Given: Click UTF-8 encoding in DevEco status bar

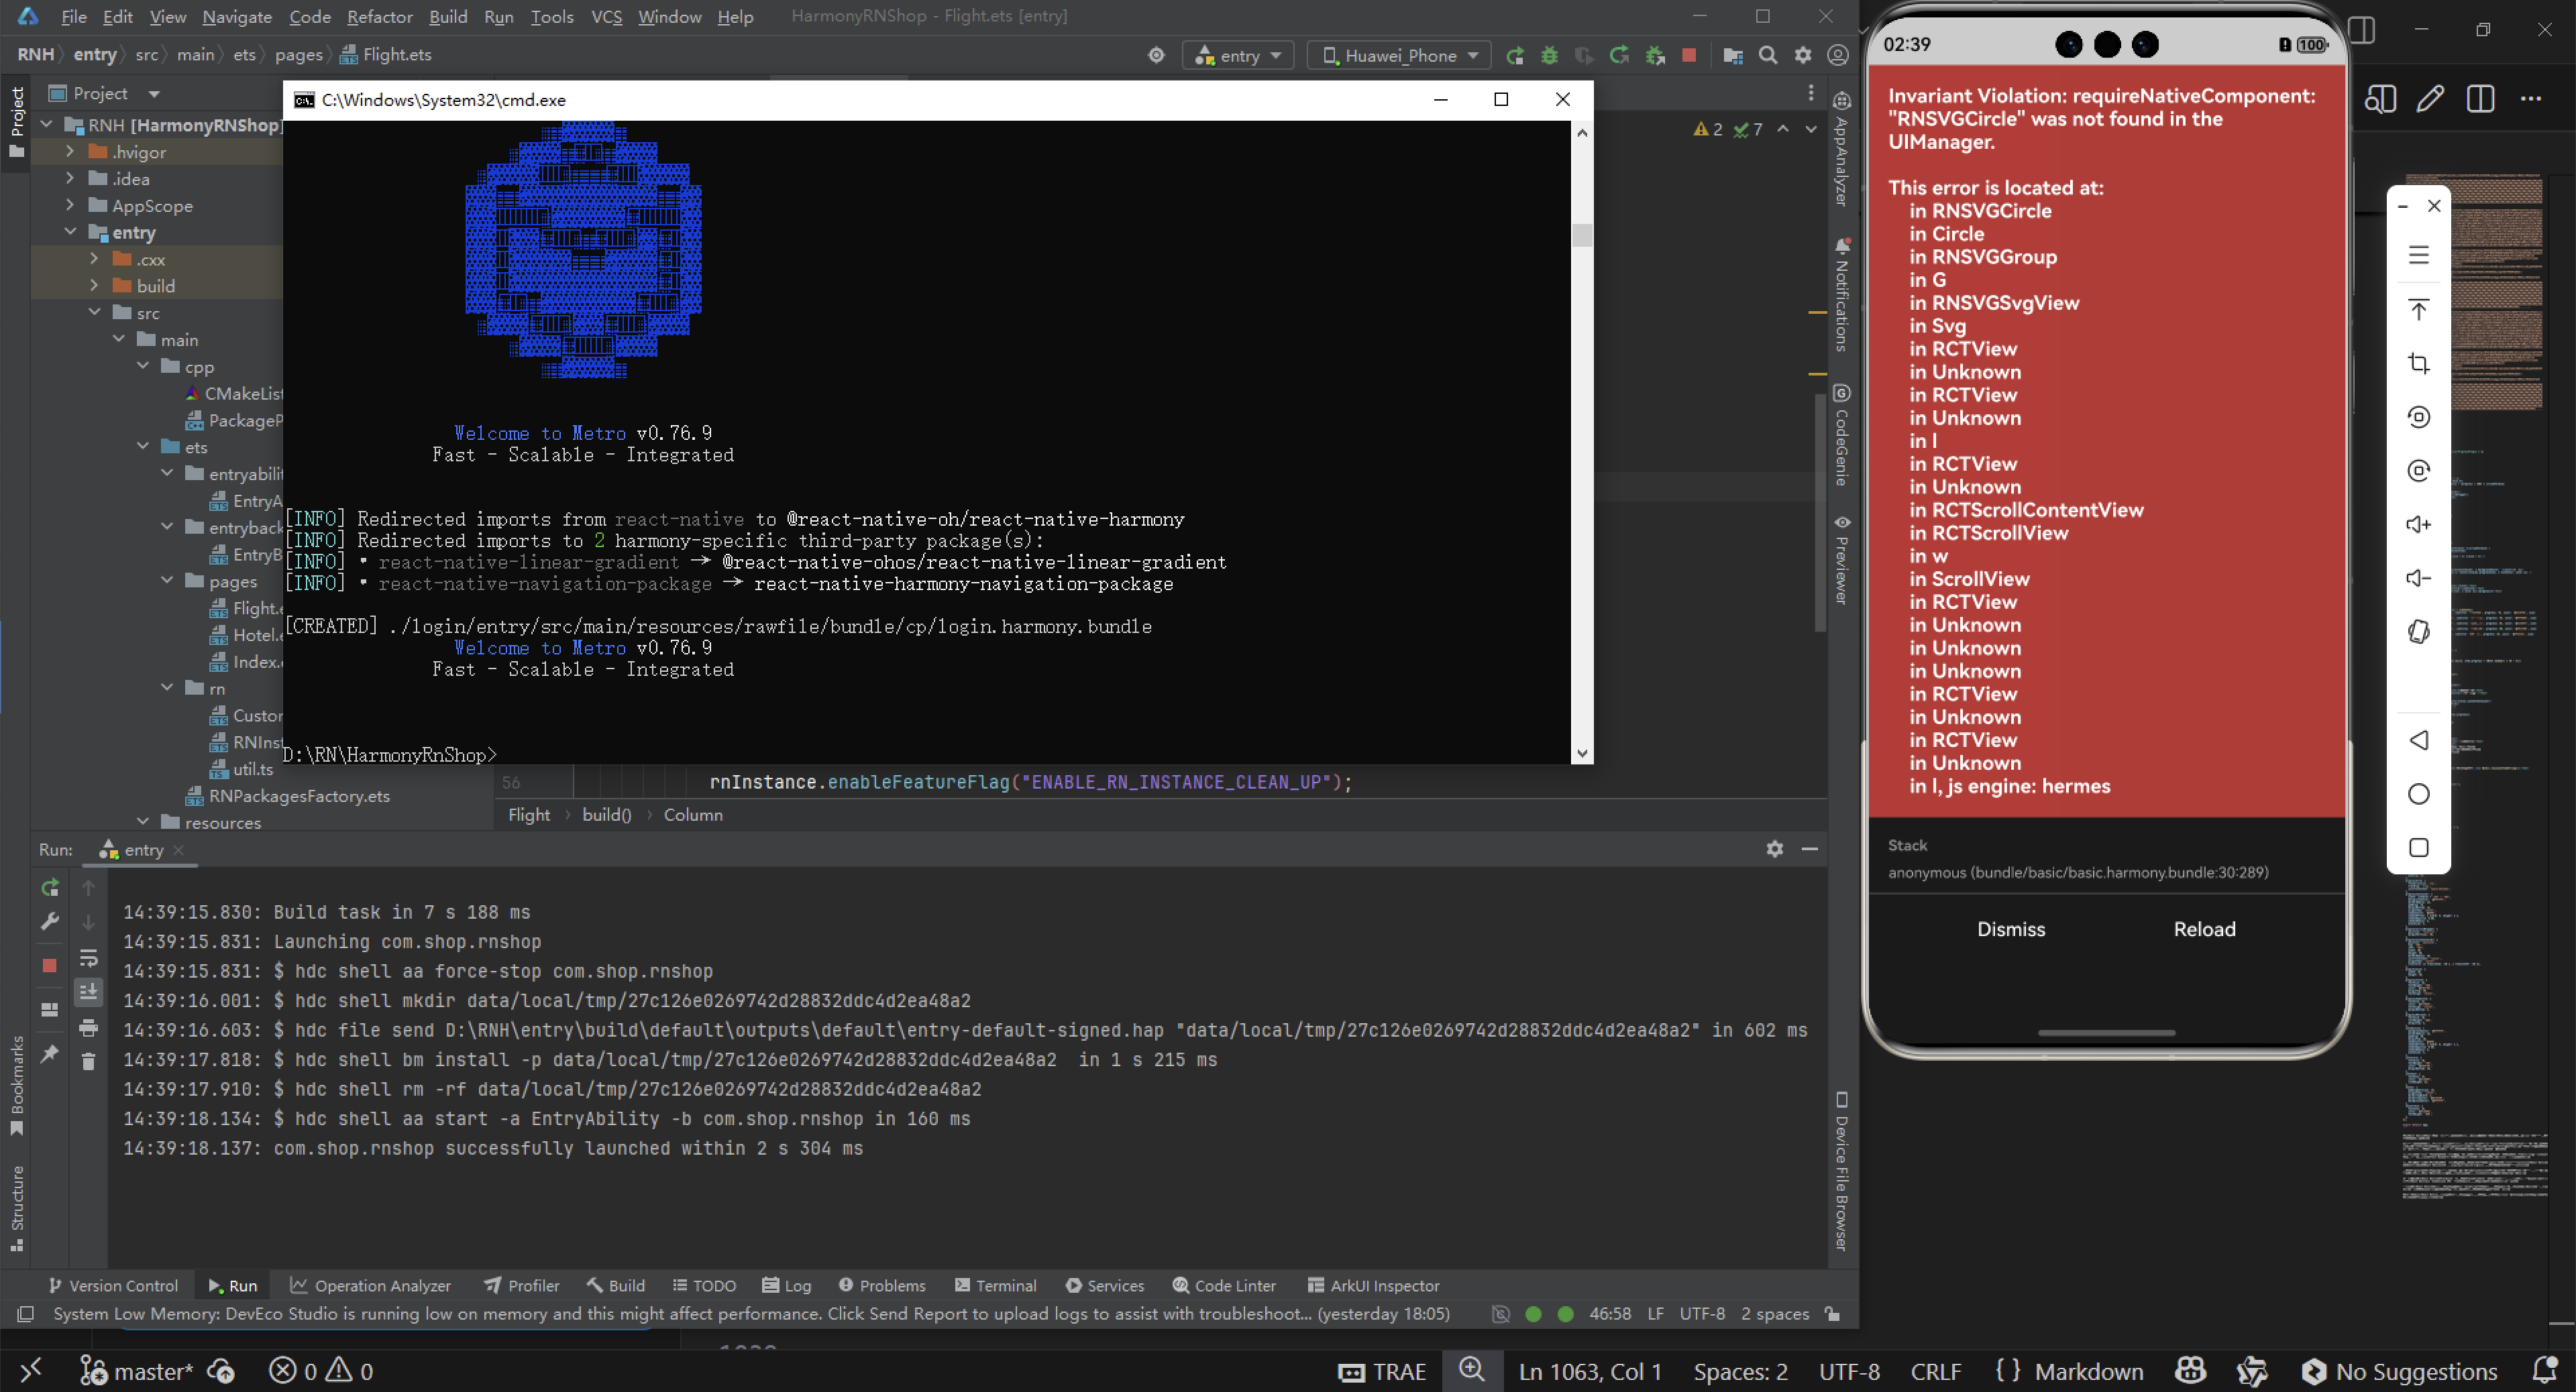Looking at the screenshot, I should (x=1702, y=1314).
